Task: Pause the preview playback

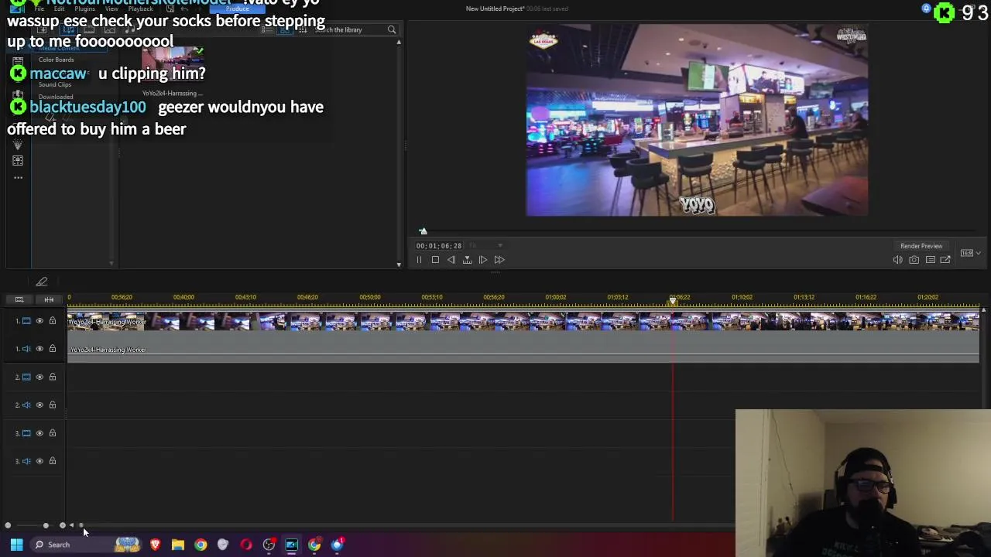Action: tap(419, 260)
